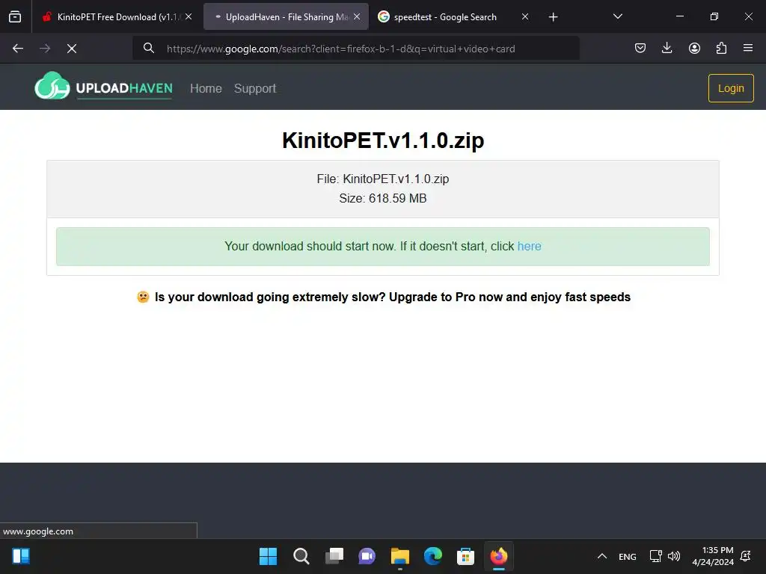Open the Chat app on taskbar
766x574 pixels.
[367, 556]
